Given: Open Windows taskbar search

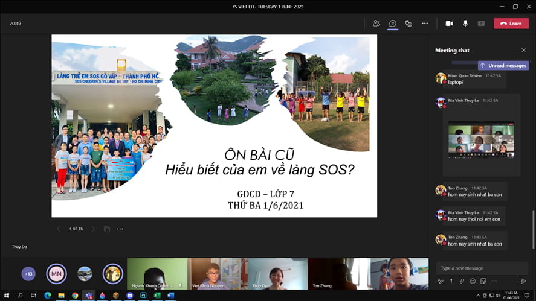Looking at the screenshot, I should tap(20, 295).
